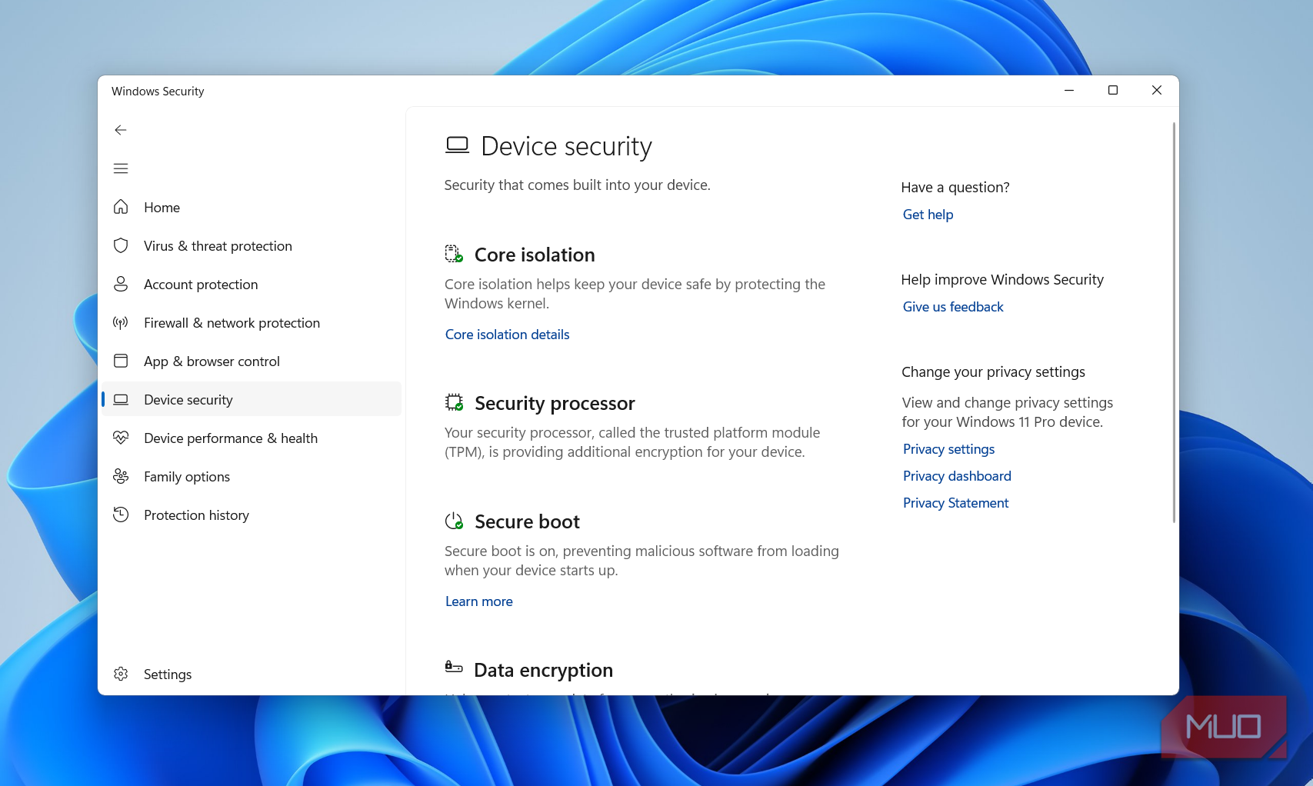Click the App & browser control window icon

tap(121, 361)
